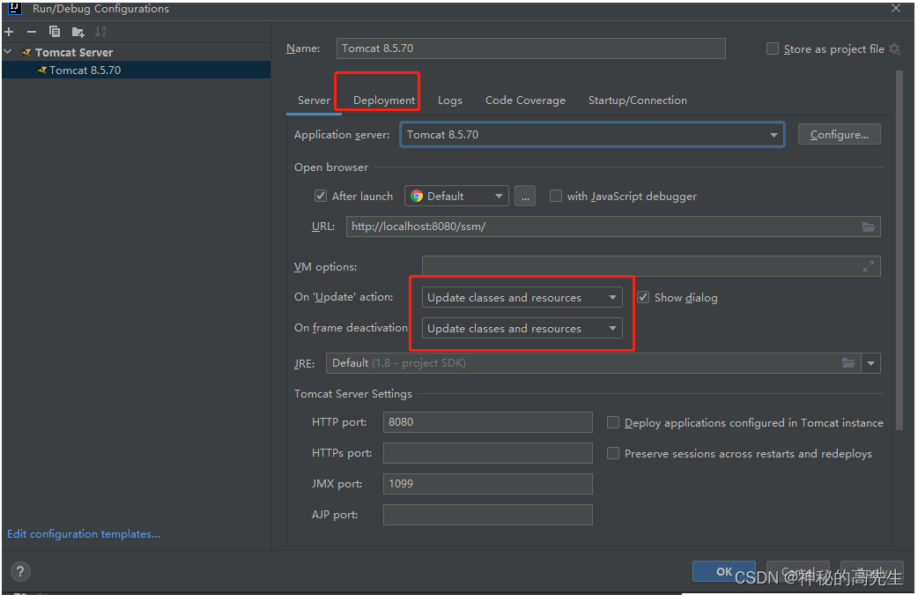
Task: Remove selected configuration with minus icon
Action: [32, 32]
